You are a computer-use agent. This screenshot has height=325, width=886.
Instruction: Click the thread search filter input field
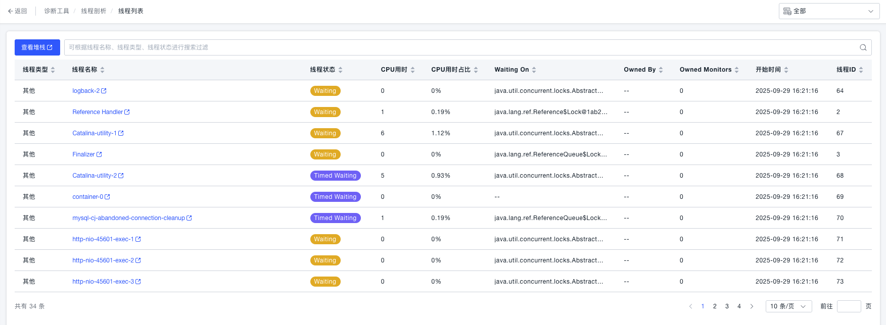tap(455, 47)
